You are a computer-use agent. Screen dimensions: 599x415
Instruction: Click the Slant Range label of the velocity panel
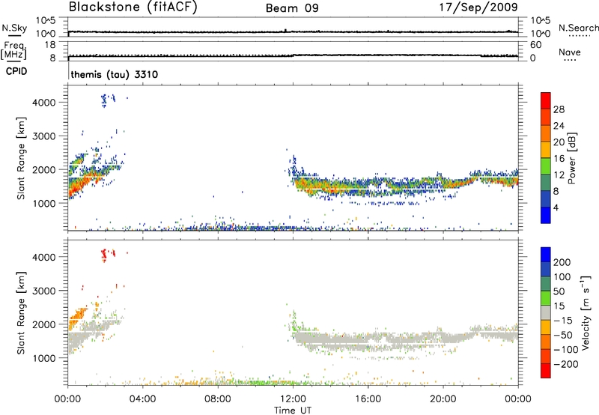[x=21, y=313]
